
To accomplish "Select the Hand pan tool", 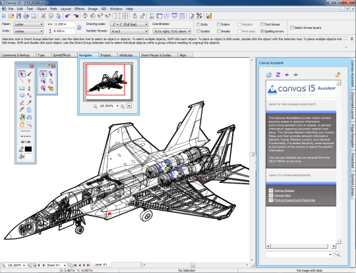I will pos(22,124).
